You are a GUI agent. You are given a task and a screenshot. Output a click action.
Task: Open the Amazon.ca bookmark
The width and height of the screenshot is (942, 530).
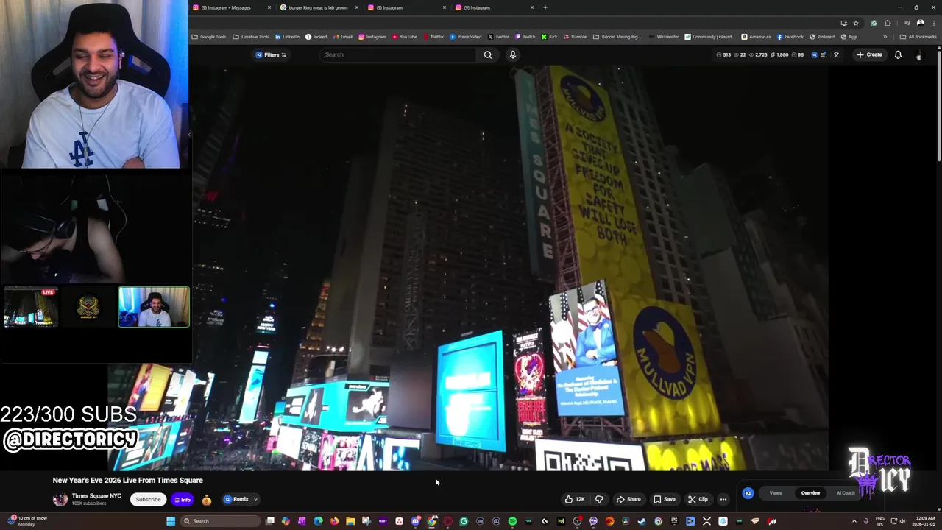tap(756, 37)
